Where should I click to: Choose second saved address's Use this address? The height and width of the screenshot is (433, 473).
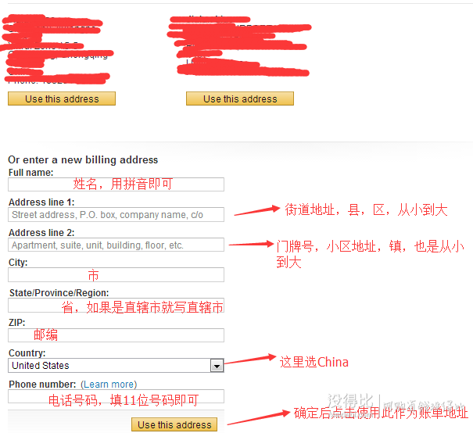tap(240, 98)
